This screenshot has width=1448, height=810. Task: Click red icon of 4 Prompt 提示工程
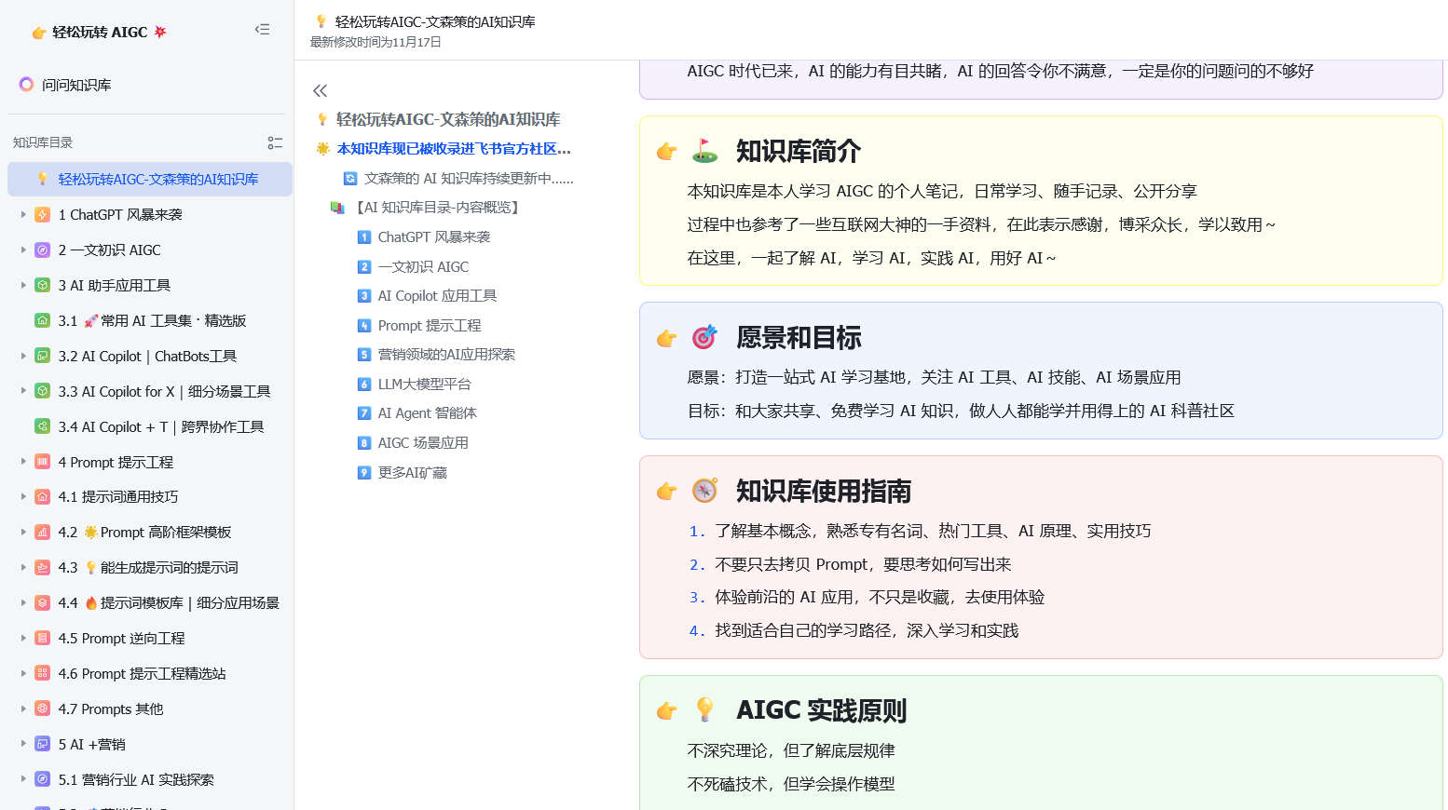pos(42,462)
